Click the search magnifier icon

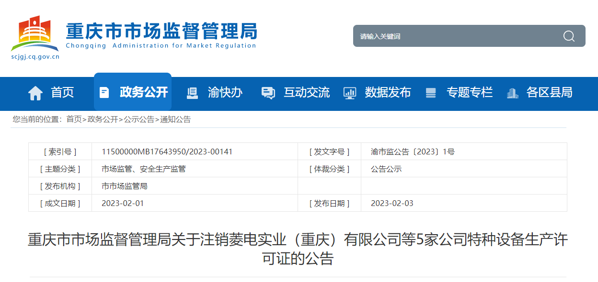(569, 36)
